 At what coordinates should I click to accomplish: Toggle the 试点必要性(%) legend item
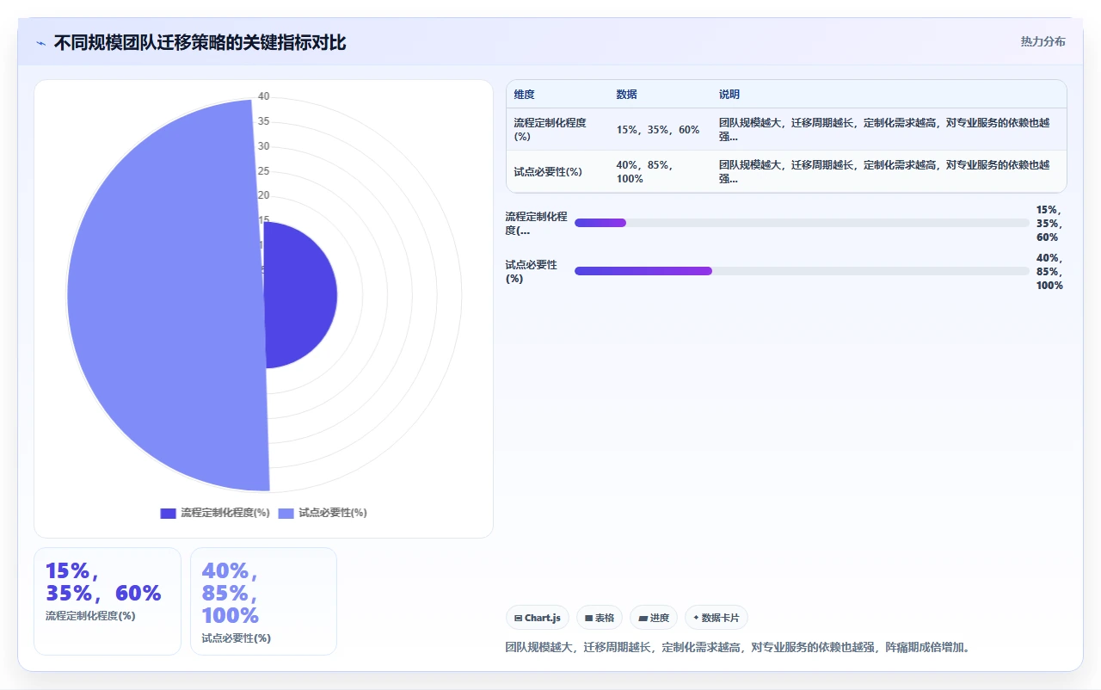point(323,513)
